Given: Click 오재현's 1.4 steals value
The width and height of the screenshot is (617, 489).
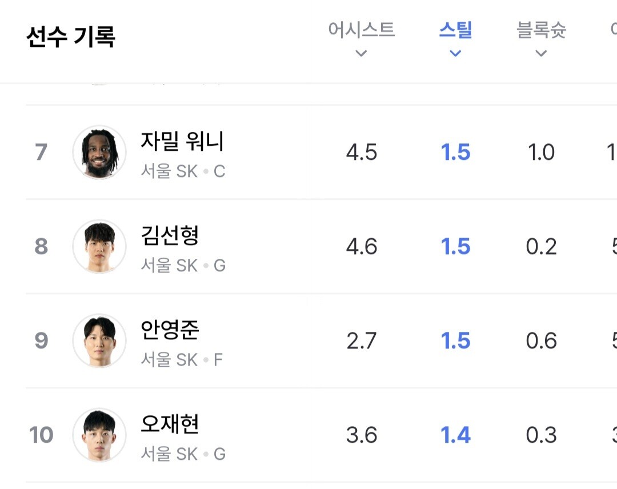Looking at the screenshot, I should [x=455, y=435].
